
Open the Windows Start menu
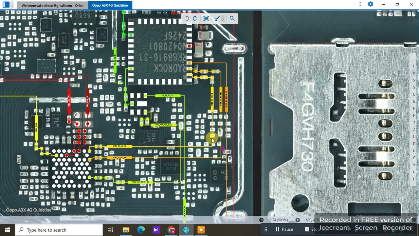pyautogui.click(x=7, y=230)
